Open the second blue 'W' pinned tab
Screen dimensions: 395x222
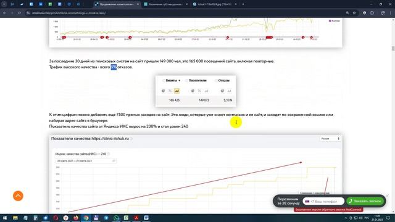(41, 4)
